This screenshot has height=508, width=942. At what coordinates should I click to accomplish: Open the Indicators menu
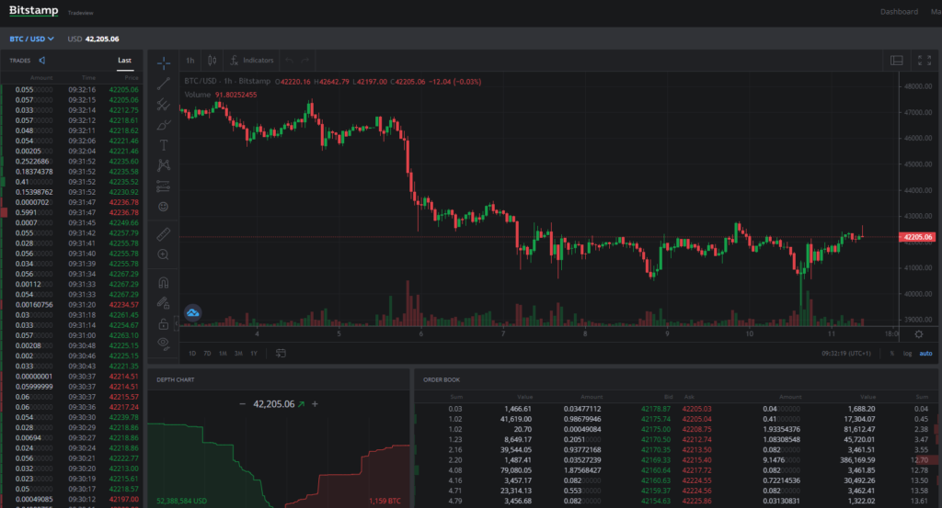pyautogui.click(x=252, y=60)
